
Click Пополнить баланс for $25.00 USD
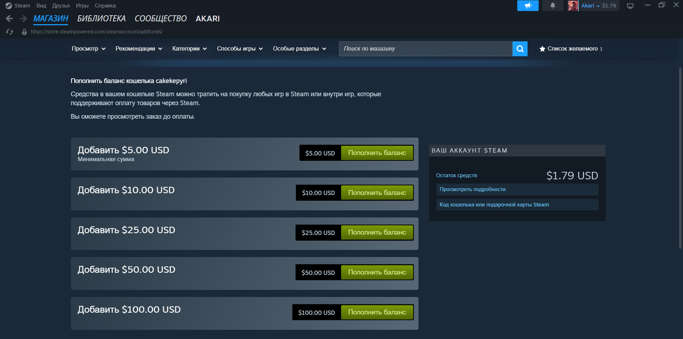pyautogui.click(x=377, y=232)
